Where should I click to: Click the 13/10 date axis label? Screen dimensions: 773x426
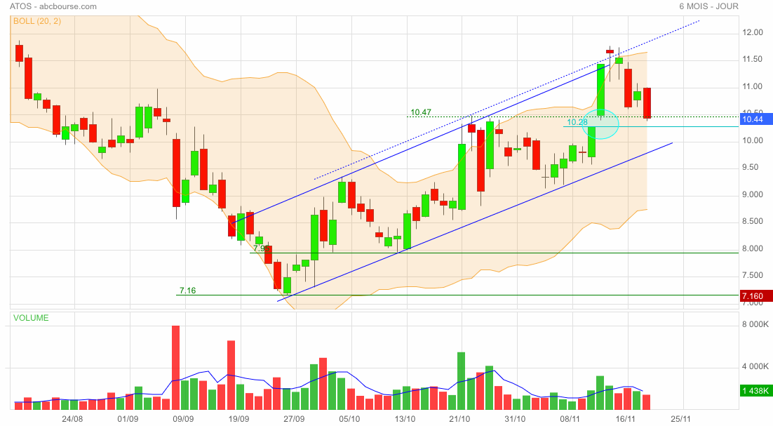click(405, 418)
